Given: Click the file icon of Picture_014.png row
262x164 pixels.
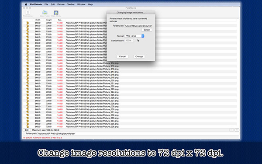Looking at the screenshot, I should 28,63.
